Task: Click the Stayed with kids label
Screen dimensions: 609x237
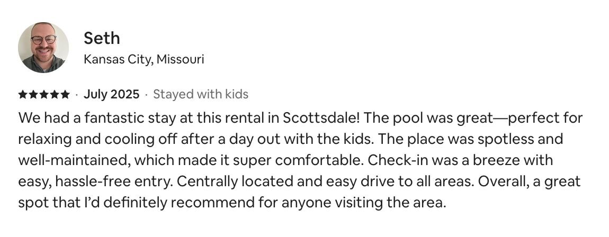Action: 201,94
